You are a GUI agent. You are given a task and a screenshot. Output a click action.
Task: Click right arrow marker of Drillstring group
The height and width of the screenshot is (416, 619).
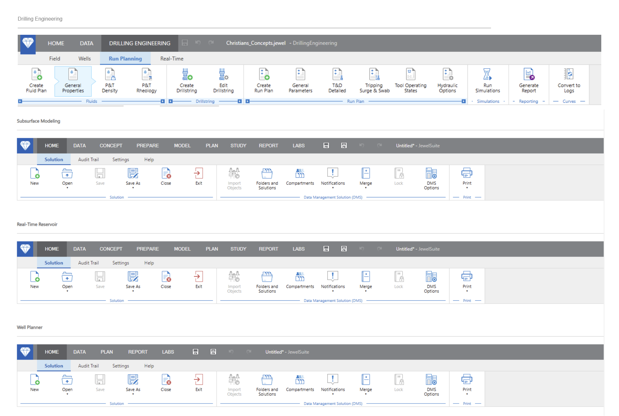[240, 101]
